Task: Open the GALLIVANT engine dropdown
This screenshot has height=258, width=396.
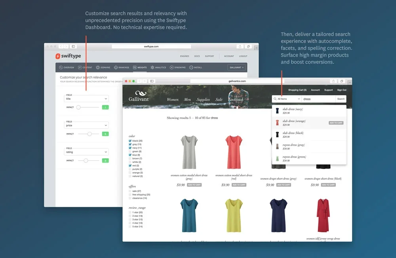Action: coord(237,67)
